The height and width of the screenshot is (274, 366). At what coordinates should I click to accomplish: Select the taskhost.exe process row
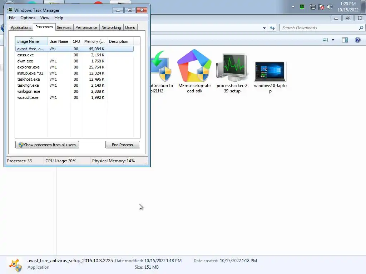pyautogui.click(x=74, y=79)
